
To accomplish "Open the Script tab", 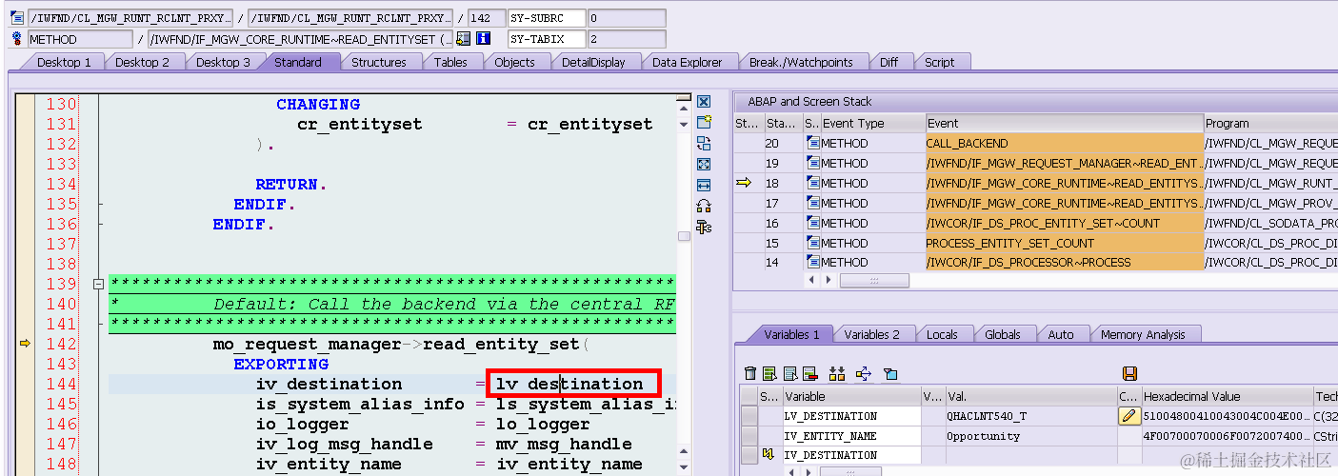I will pyautogui.click(x=939, y=62).
